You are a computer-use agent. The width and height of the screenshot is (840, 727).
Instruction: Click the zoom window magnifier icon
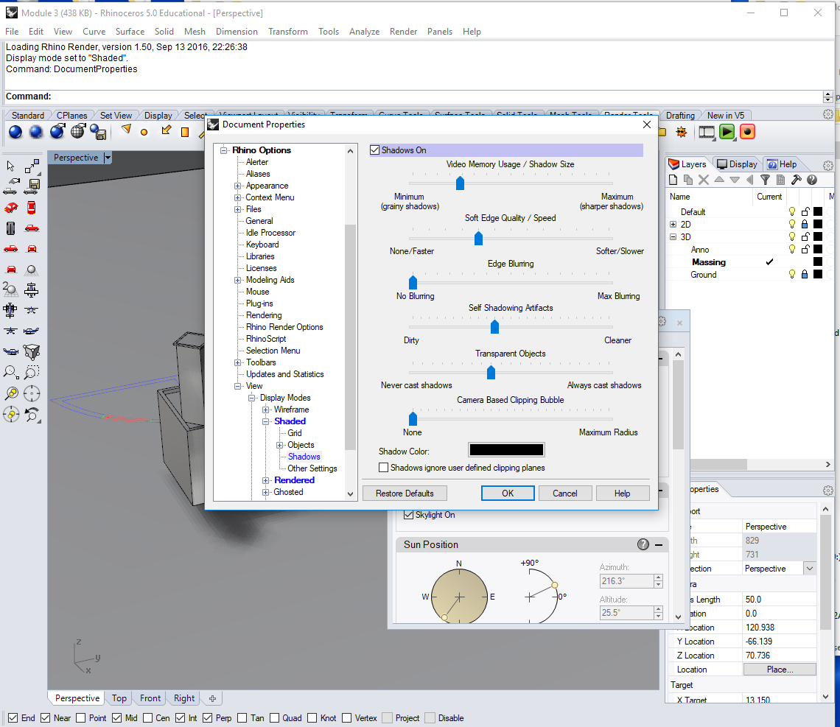coord(32,372)
